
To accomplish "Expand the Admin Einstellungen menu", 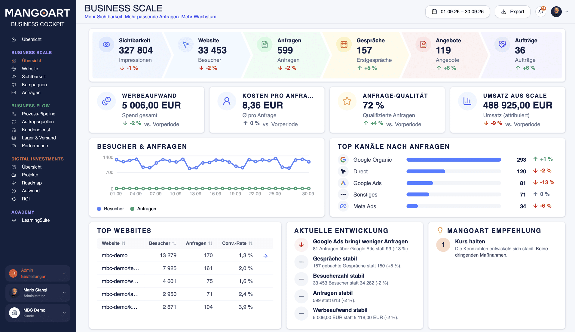I will coord(38,273).
